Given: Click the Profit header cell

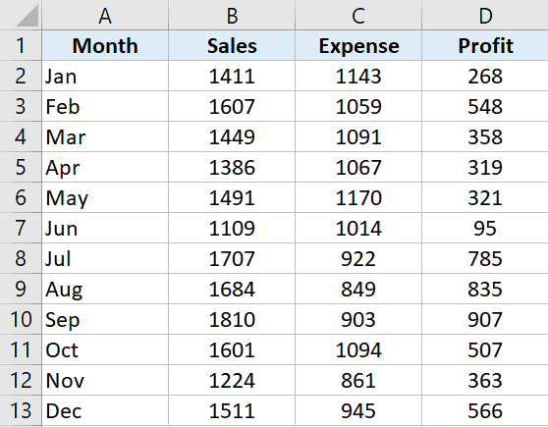Looking at the screenshot, I should (x=485, y=45).
